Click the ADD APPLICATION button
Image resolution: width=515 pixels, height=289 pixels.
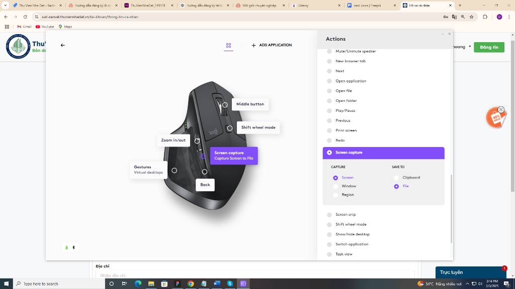(272, 45)
